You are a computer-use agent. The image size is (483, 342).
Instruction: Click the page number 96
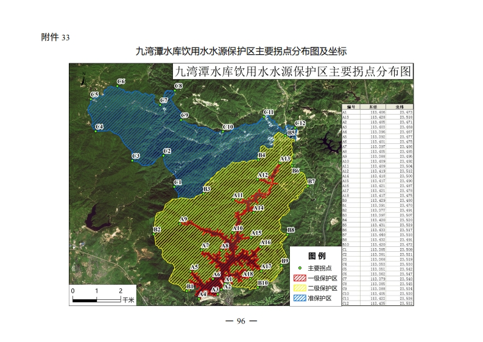241,322
